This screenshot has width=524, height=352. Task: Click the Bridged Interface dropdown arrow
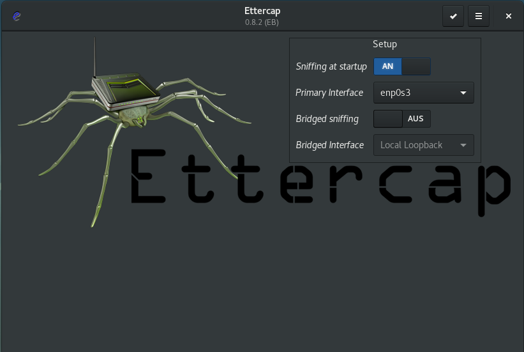click(x=463, y=145)
